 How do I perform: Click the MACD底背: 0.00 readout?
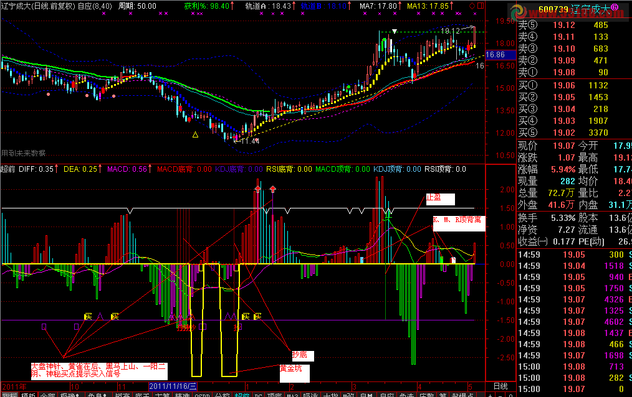pyautogui.click(x=184, y=169)
